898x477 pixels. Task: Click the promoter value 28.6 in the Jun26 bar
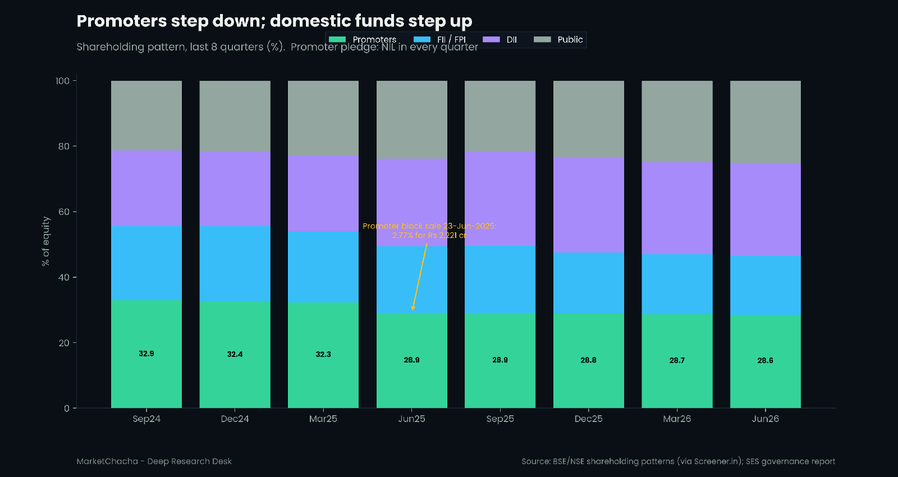[765, 360]
